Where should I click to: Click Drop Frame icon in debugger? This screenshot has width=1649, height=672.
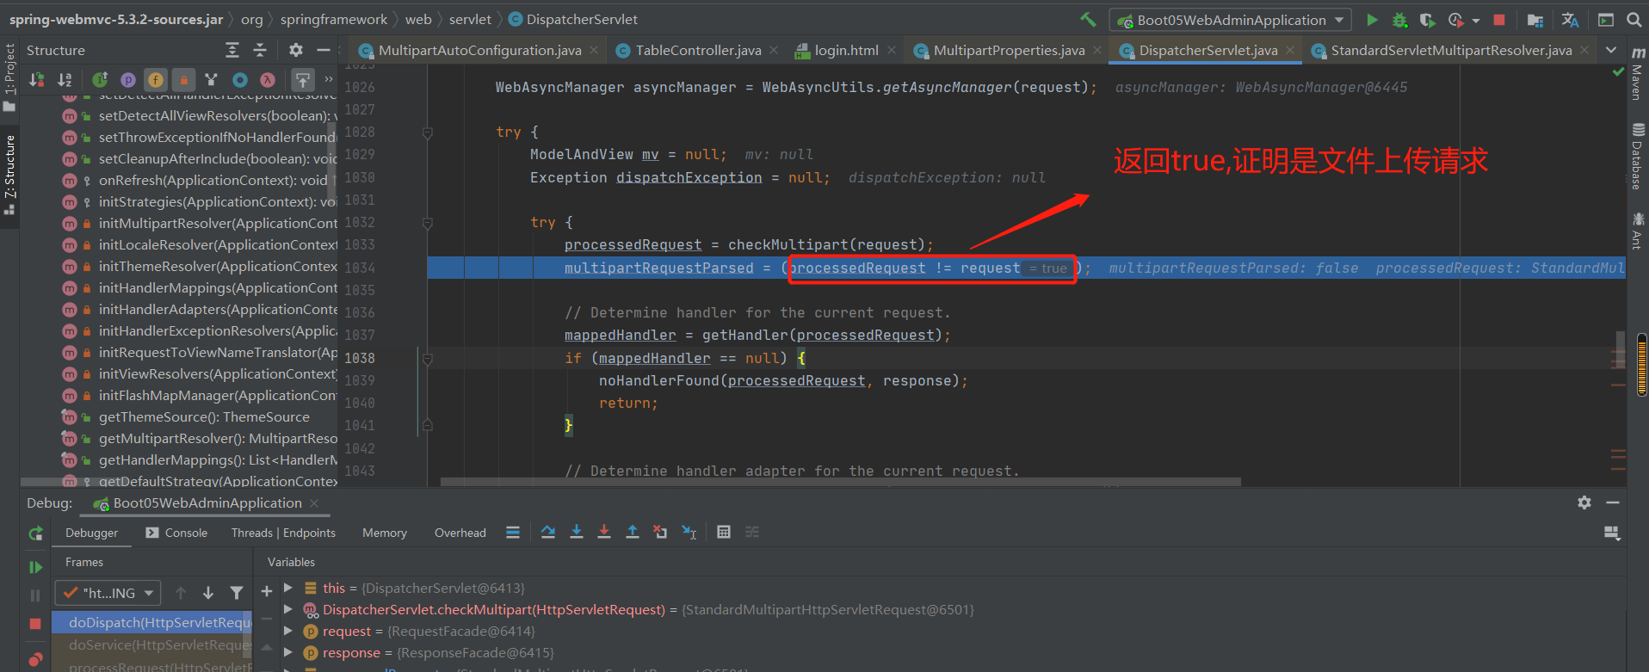[660, 532]
